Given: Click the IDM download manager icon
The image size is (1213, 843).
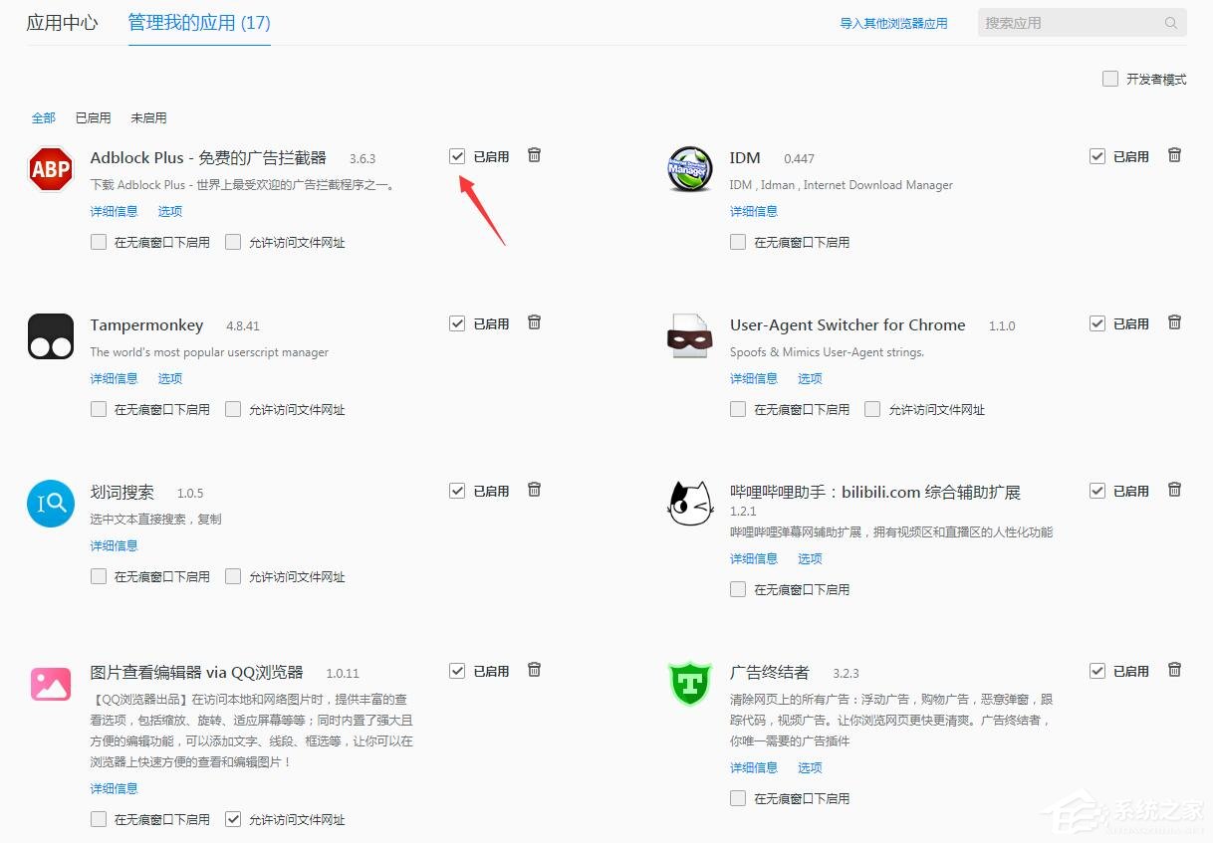Looking at the screenshot, I should coord(690,169).
